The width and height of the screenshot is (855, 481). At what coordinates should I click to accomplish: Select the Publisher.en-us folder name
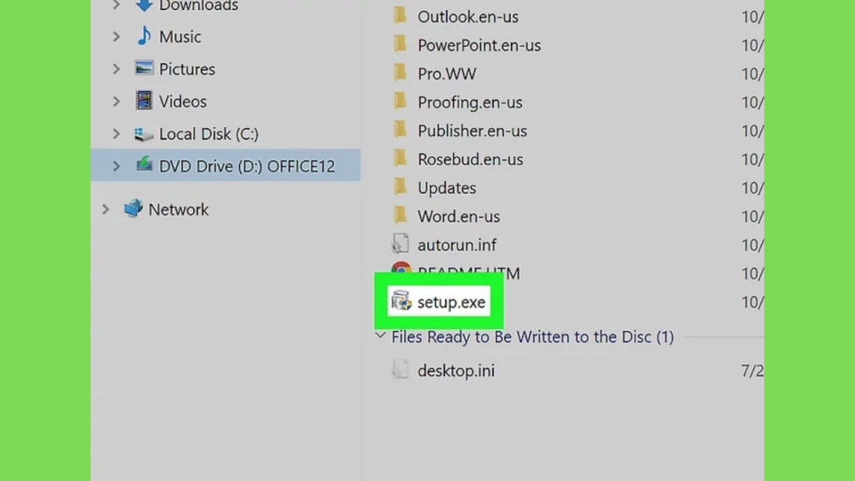pyautogui.click(x=473, y=131)
